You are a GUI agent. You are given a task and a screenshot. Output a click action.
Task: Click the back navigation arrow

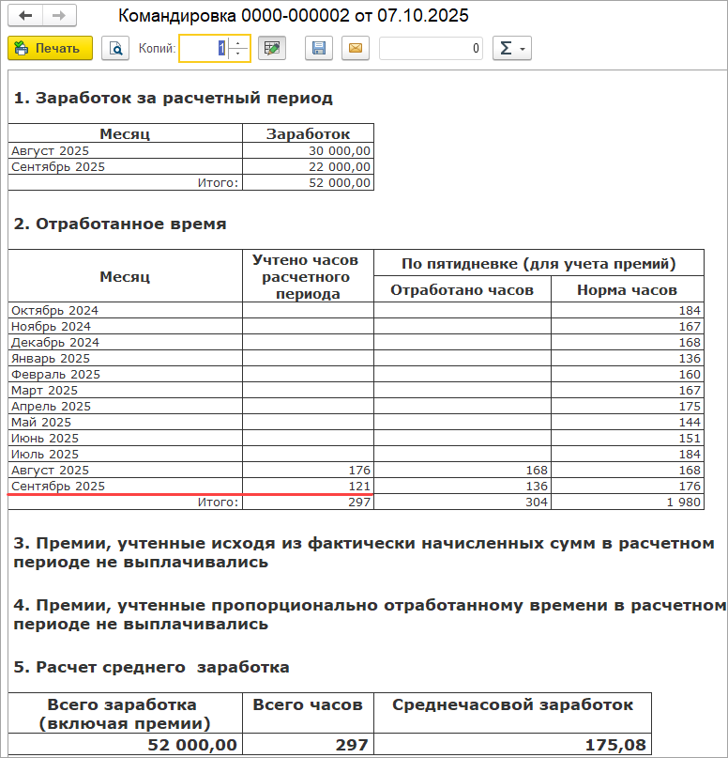pos(26,16)
